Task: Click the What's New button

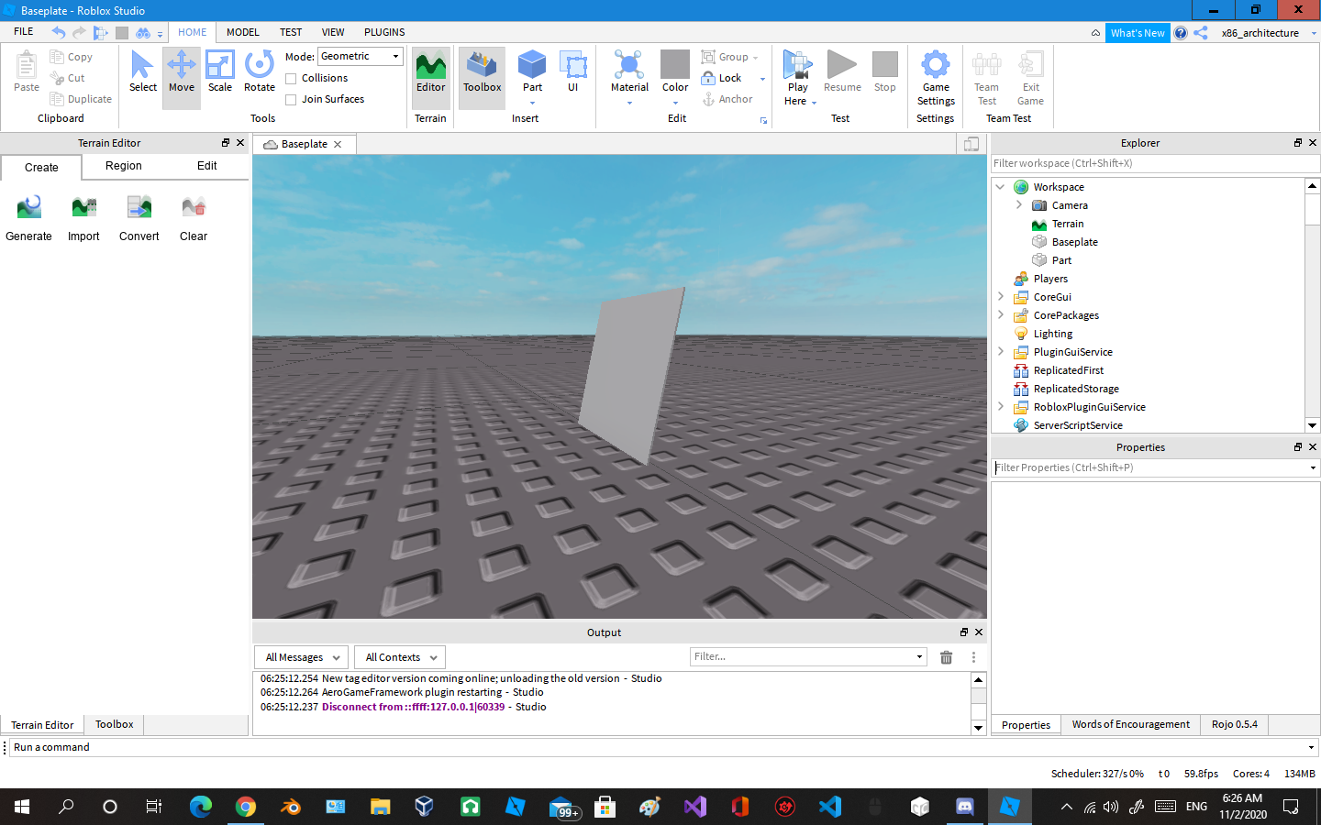Action: (x=1138, y=33)
